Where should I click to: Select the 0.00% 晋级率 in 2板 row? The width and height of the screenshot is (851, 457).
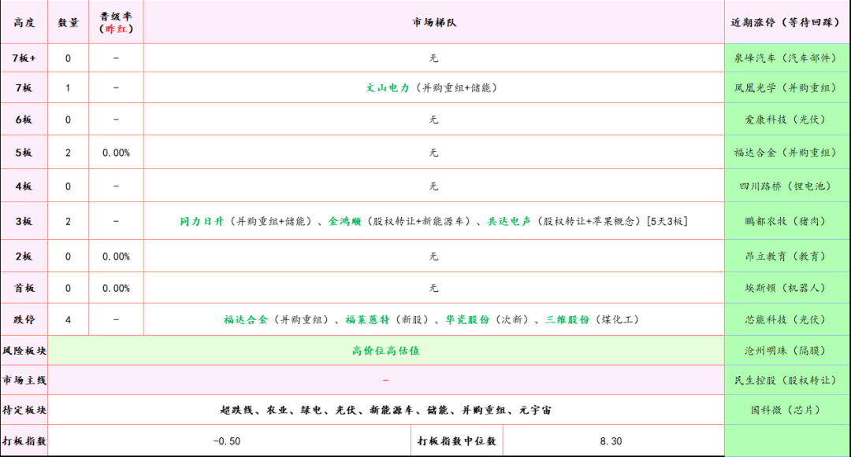coord(116,256)
